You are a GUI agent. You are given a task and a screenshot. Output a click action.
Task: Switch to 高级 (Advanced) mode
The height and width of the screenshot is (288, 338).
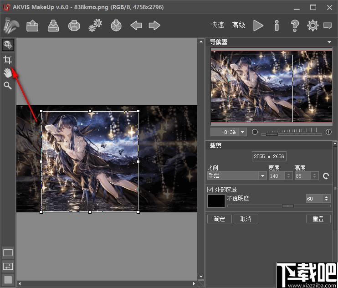[x=238, y=25]
